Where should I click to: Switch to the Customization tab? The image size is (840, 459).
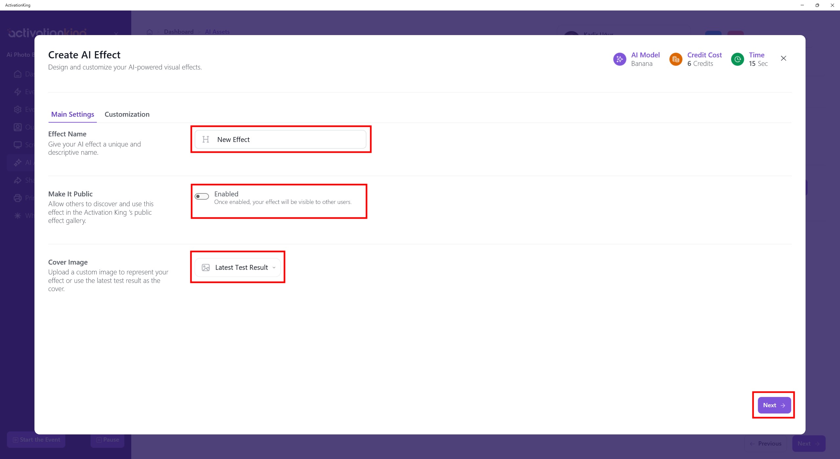[x=127, y=114]
